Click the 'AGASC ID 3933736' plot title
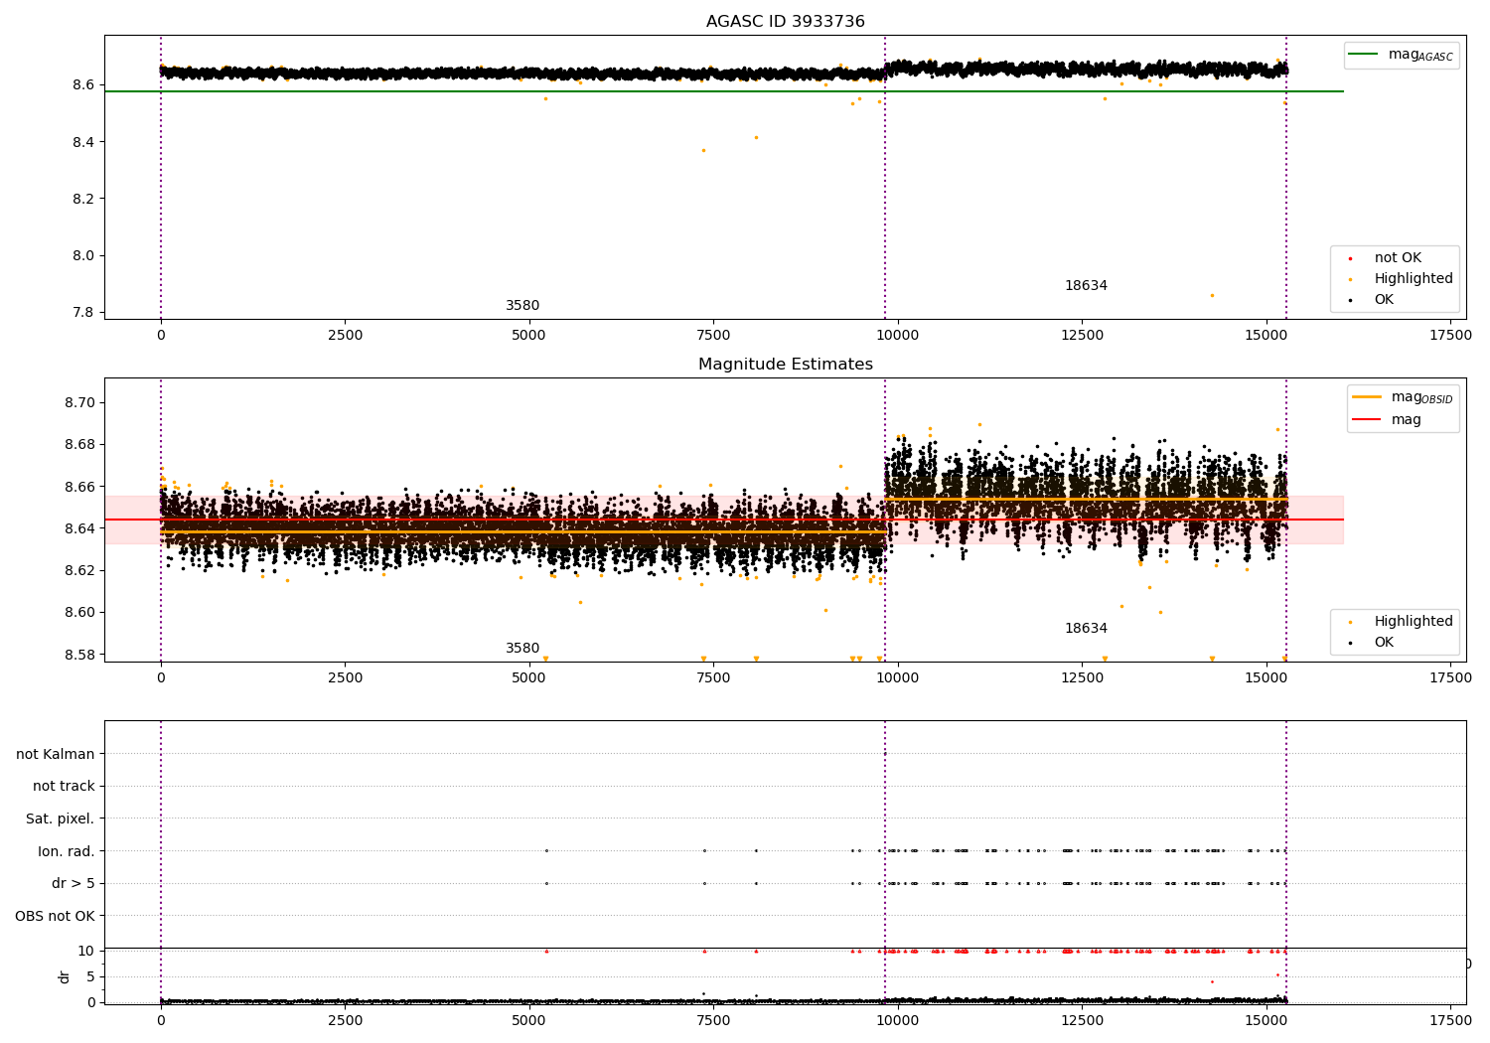This screenshot has width=1490, height=1043. [785, 22]
